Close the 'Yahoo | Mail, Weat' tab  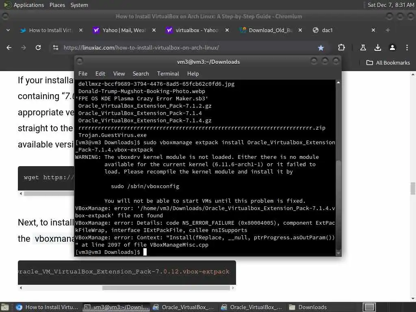click(154, 30)
